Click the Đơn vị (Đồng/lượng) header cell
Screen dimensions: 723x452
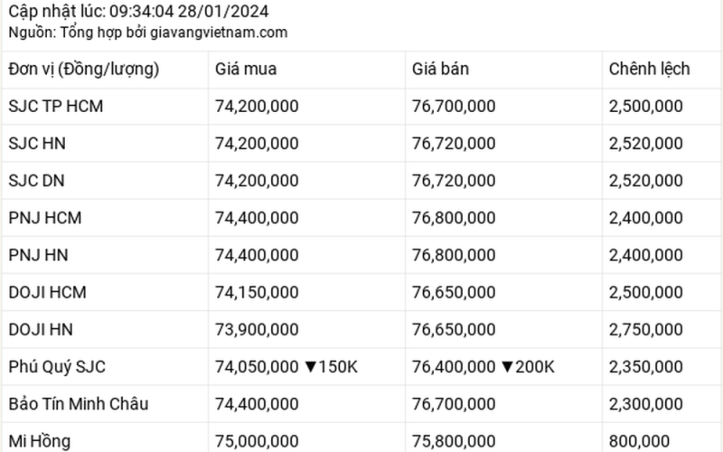point(84,69)
